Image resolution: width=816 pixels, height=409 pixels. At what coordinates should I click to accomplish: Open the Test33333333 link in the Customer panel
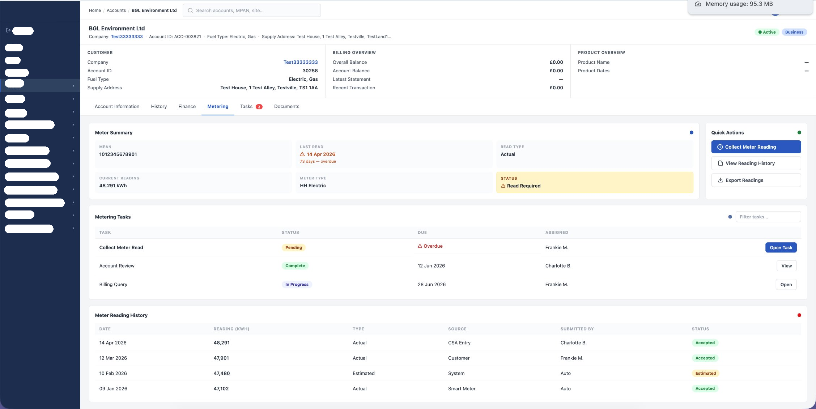(300, 62)
